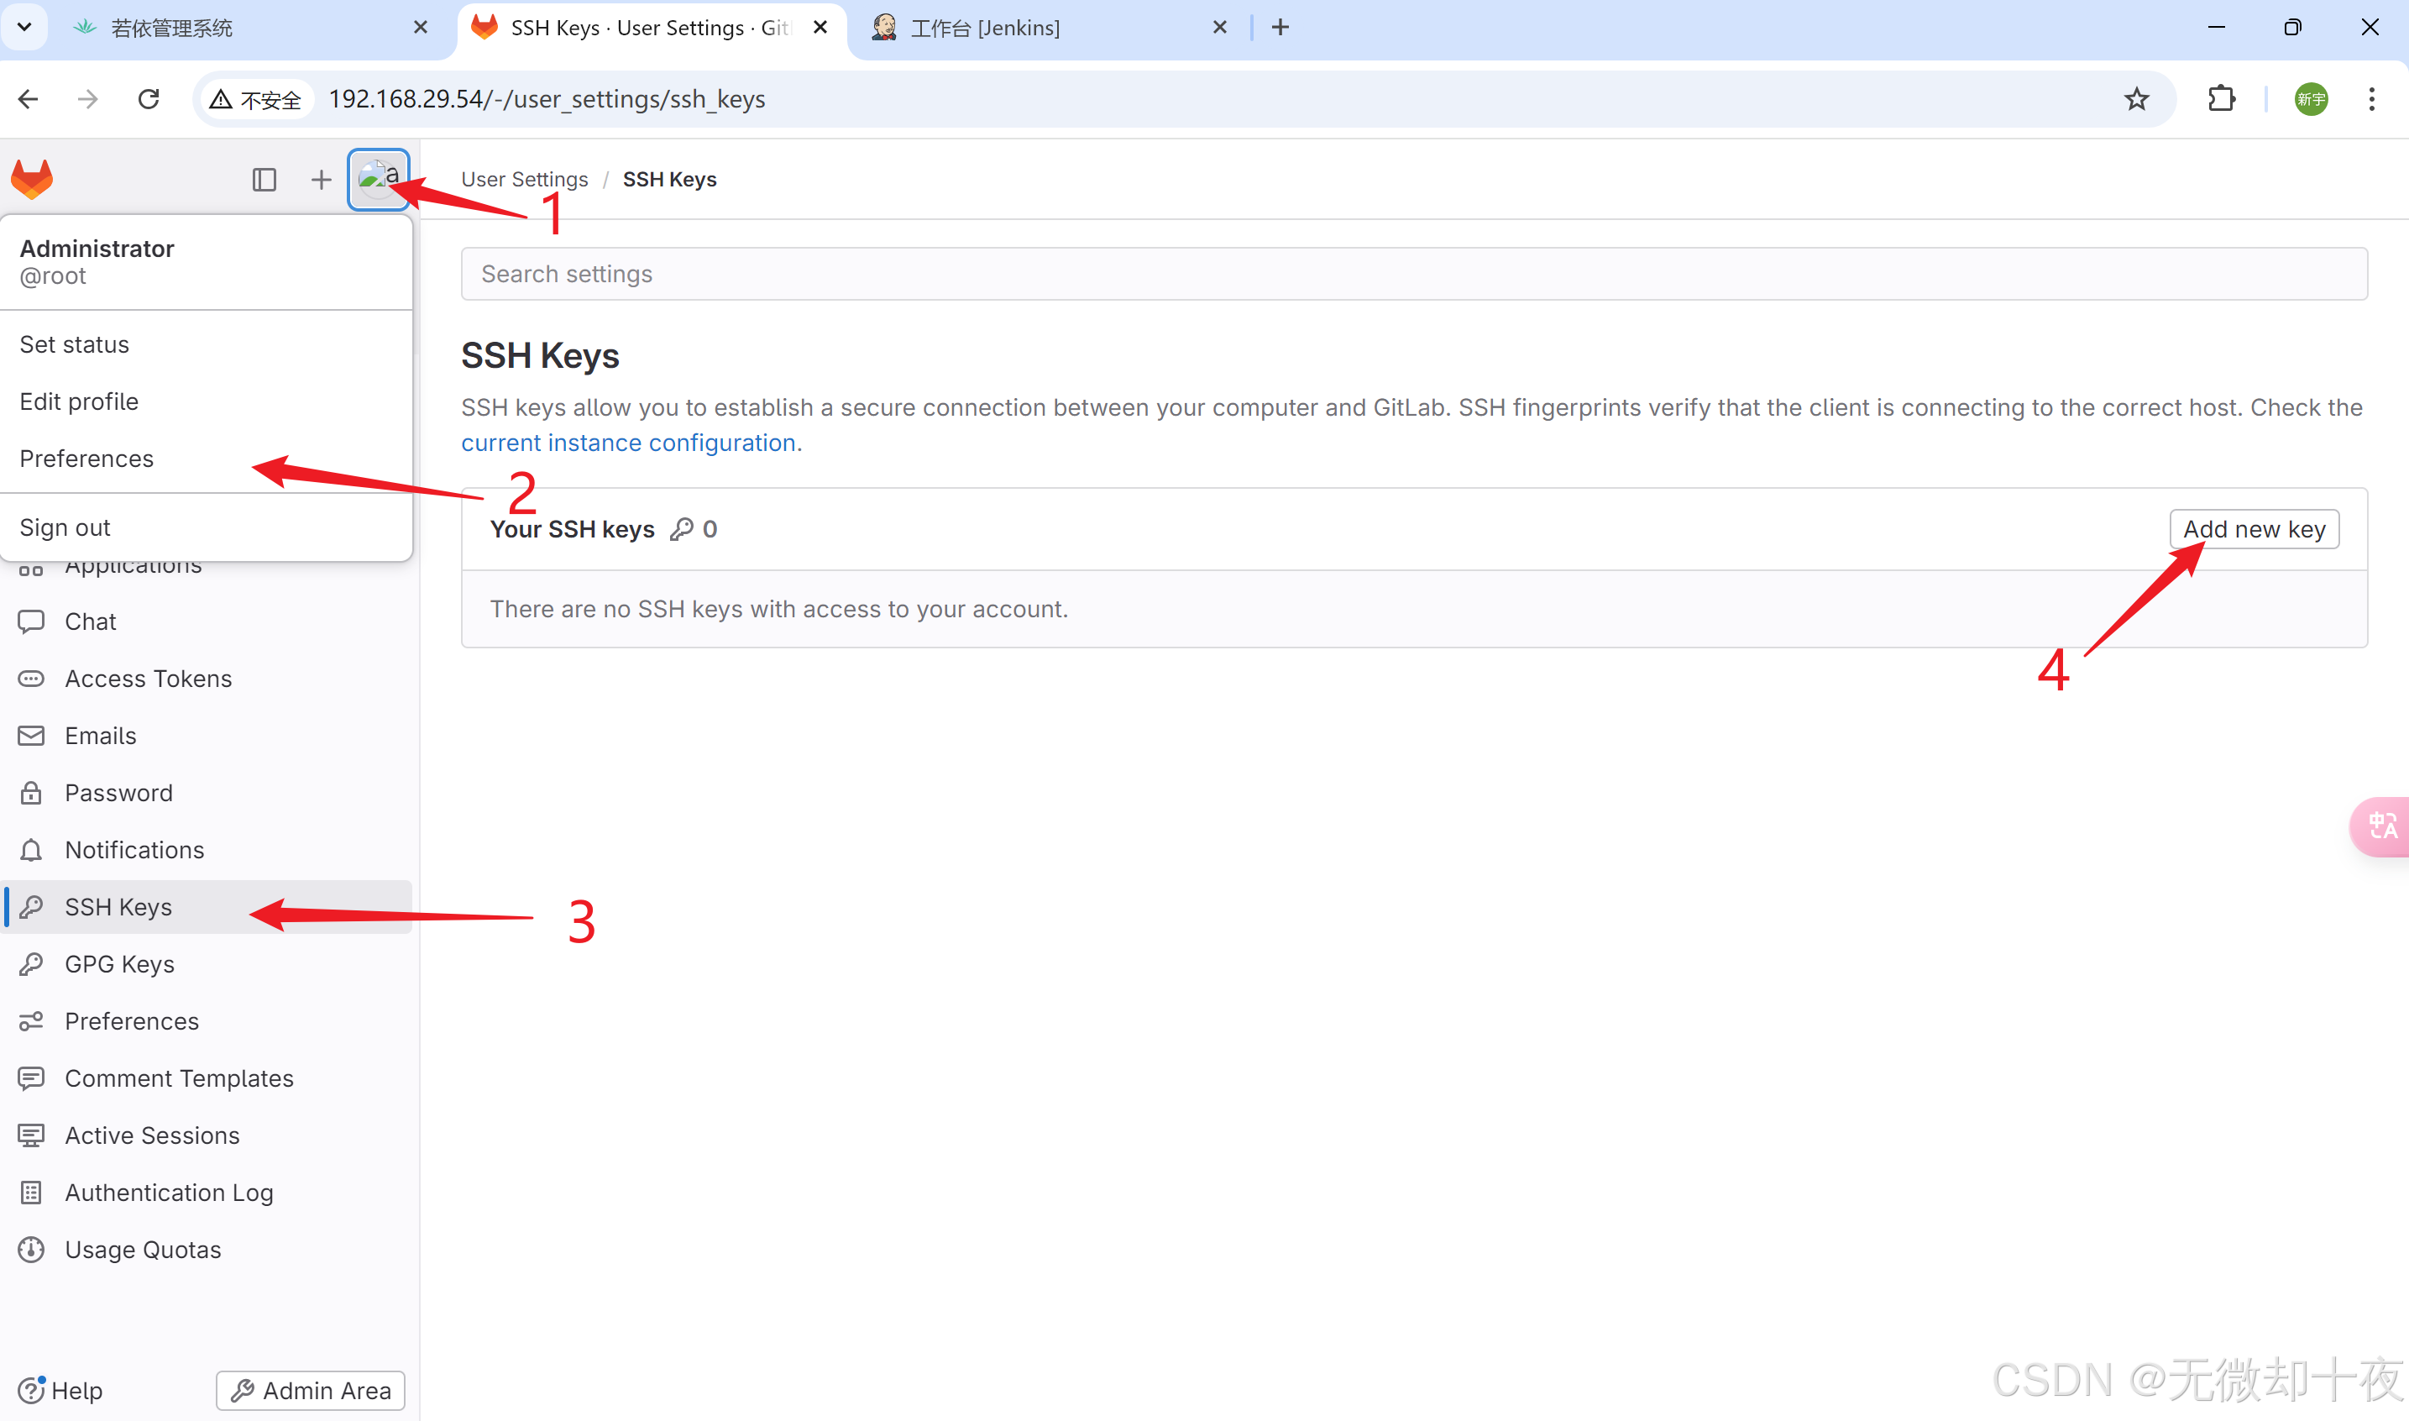Click the Search settings field
Screen dimensions: 2409x1421
1414,274
